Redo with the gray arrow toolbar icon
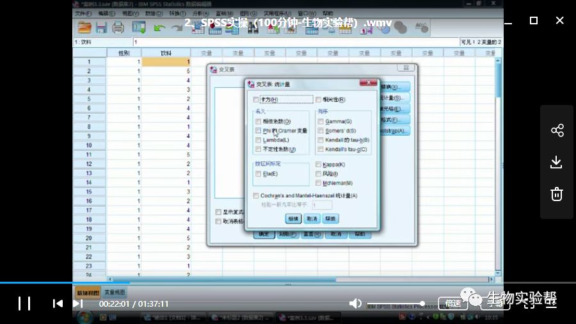 [177, 28]
